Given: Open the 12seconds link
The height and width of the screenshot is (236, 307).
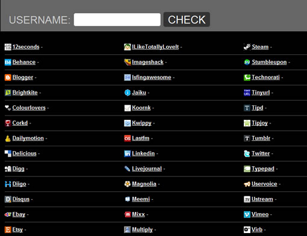Looking at the screenshot, I should [x=26, y=47].
